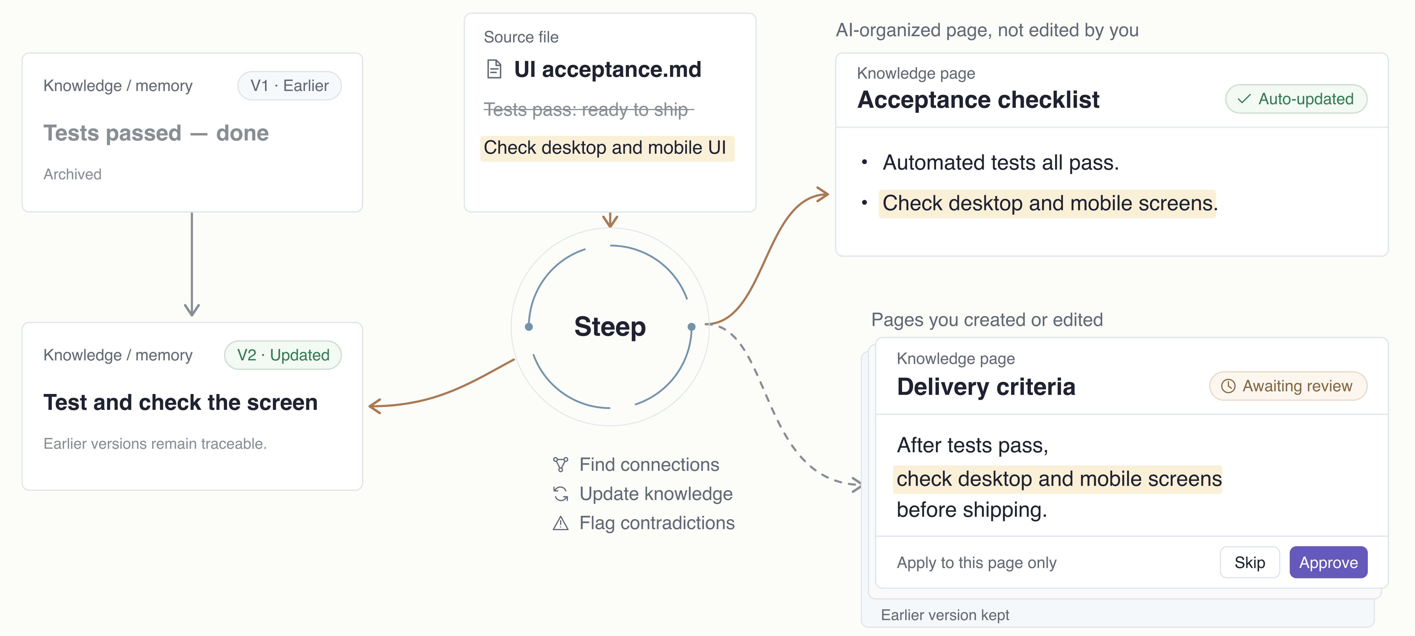Approve the Delivery criteria change
This screenshot has width=1415, height=636.
[x=1328, y=562]
